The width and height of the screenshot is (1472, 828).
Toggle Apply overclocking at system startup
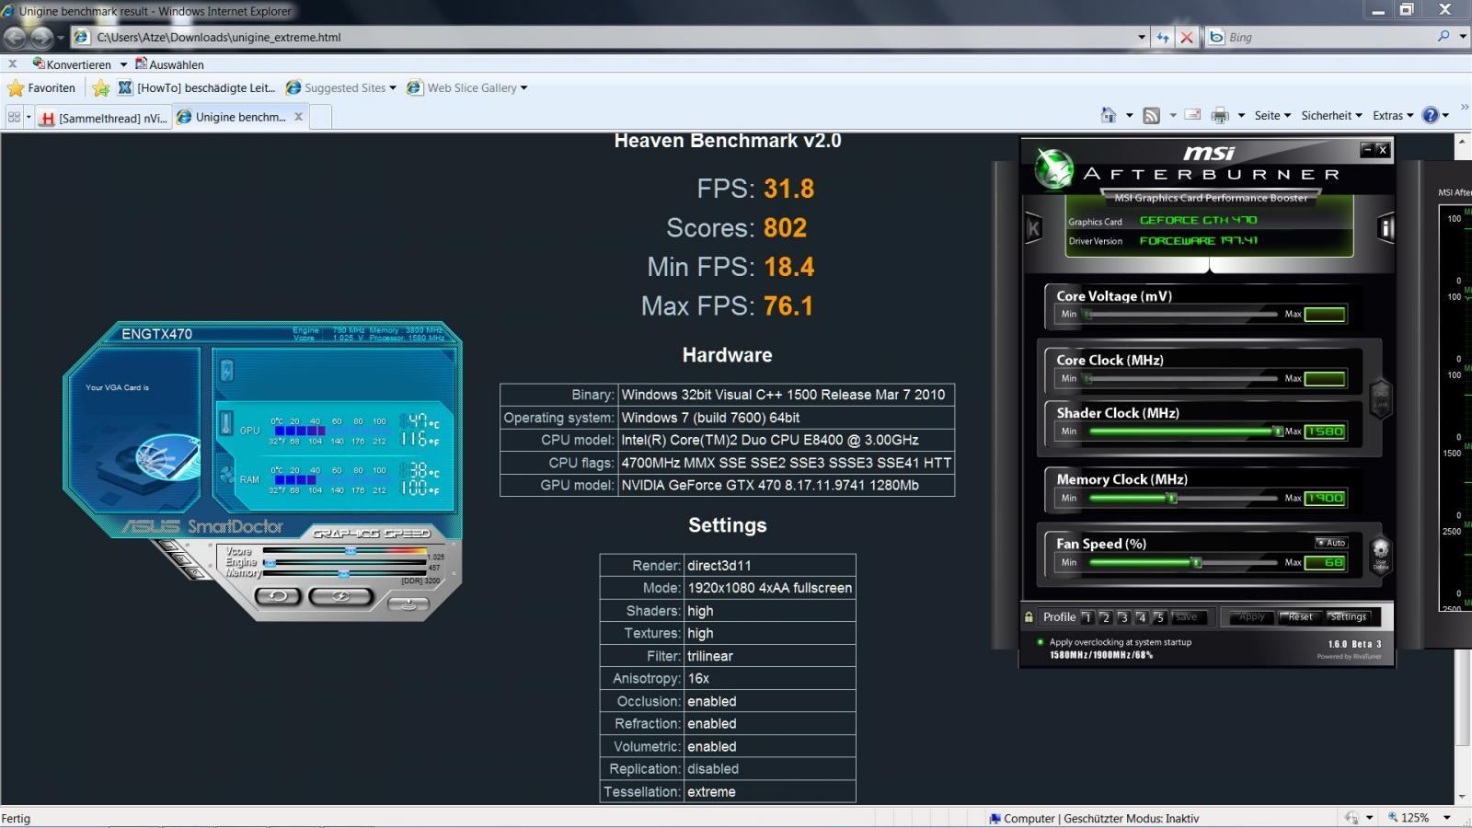pyautogui.click(x=1041, y=642)
